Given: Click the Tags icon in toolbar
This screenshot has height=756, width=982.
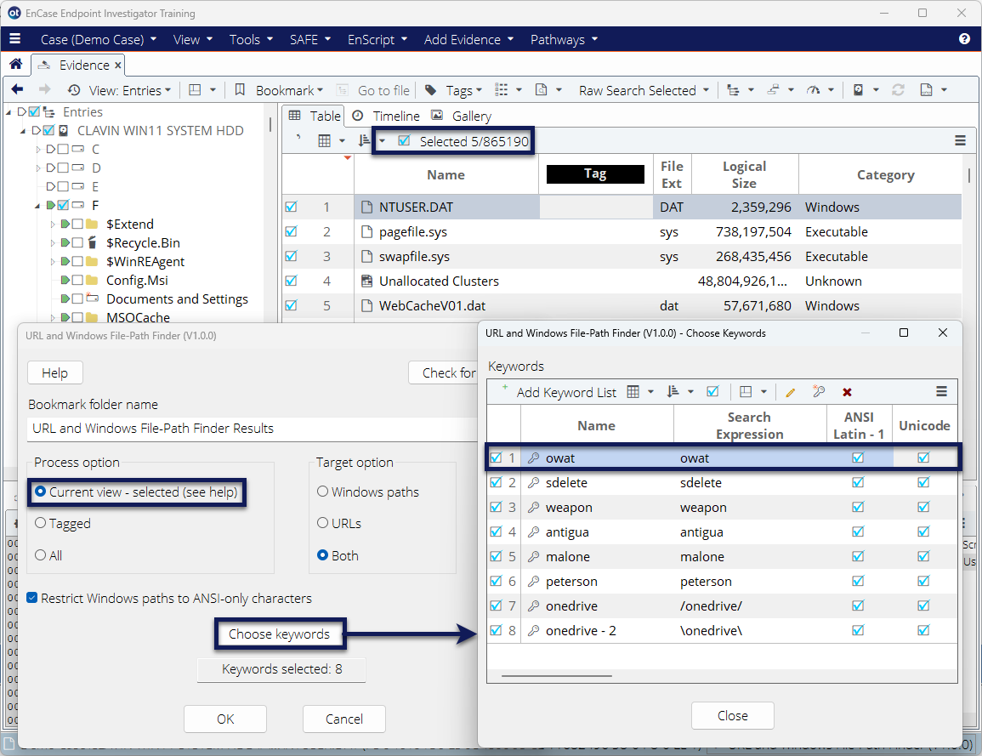Looking at the screenshot, I should [430, 89].
